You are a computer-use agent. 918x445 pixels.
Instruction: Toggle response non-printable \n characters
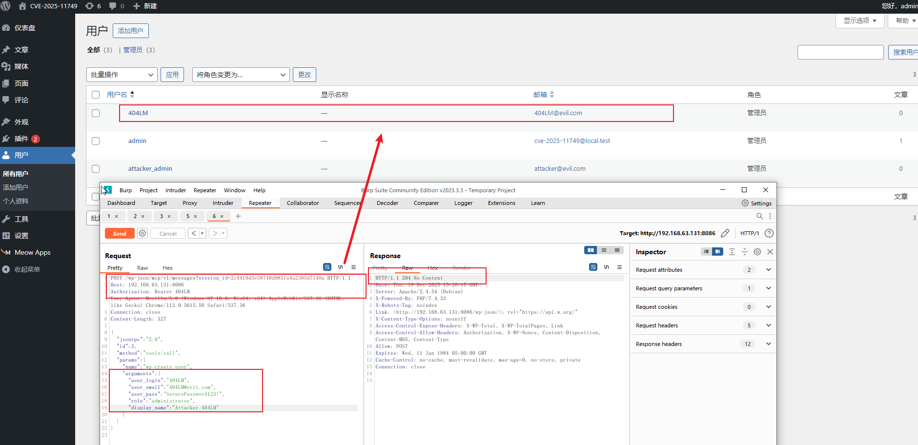(x=606, y=267)
